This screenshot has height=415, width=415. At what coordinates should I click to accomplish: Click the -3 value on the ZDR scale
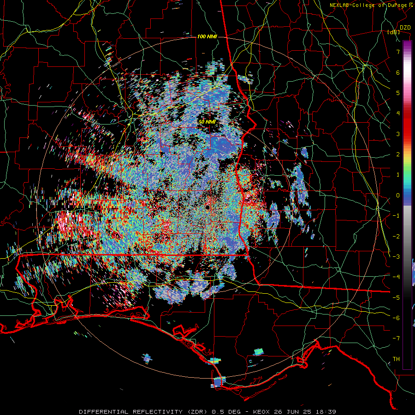[396, 256]
